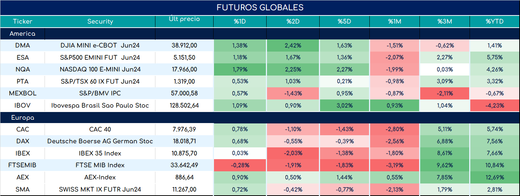Image resolution: width=520 pixels, height=196 pixels.
Task: Select the DMA ticker cell
Action: 22,46
